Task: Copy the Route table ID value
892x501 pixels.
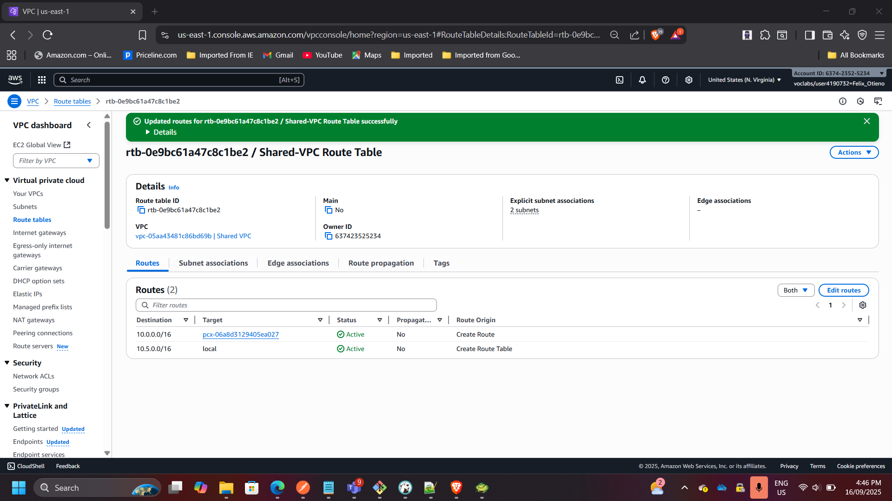Action: 141,210
